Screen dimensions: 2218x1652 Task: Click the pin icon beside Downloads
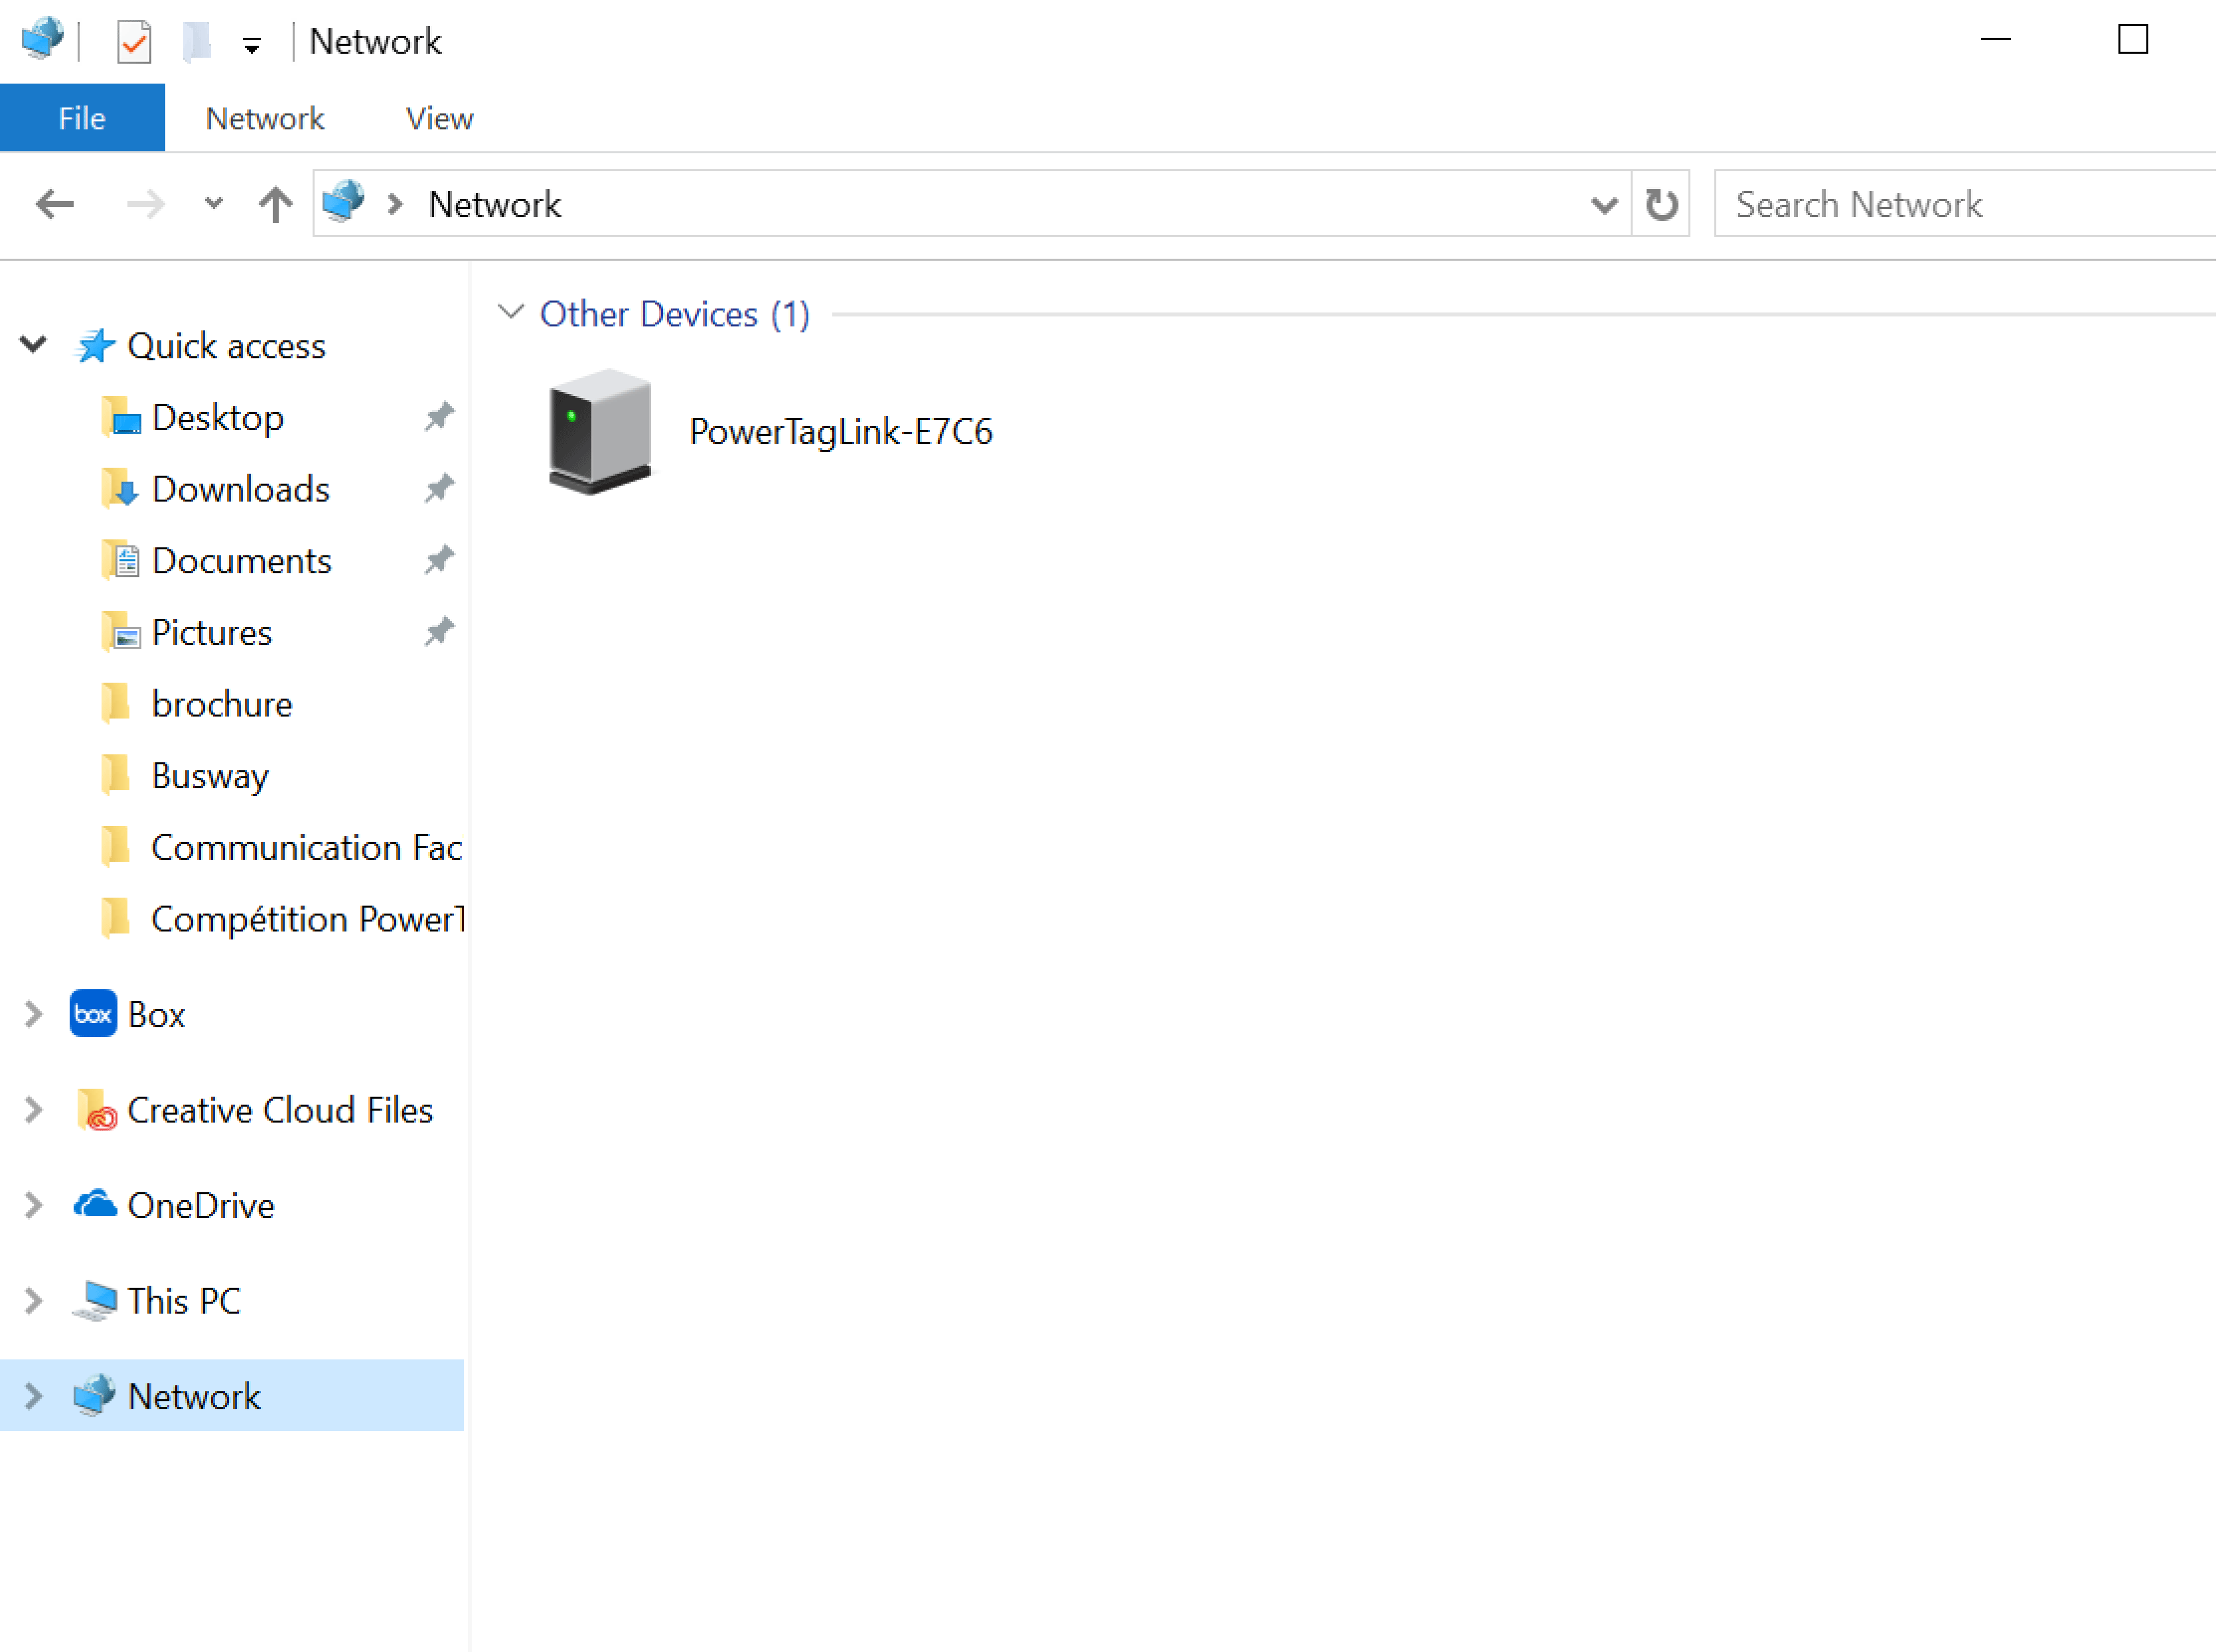[439, 489]
